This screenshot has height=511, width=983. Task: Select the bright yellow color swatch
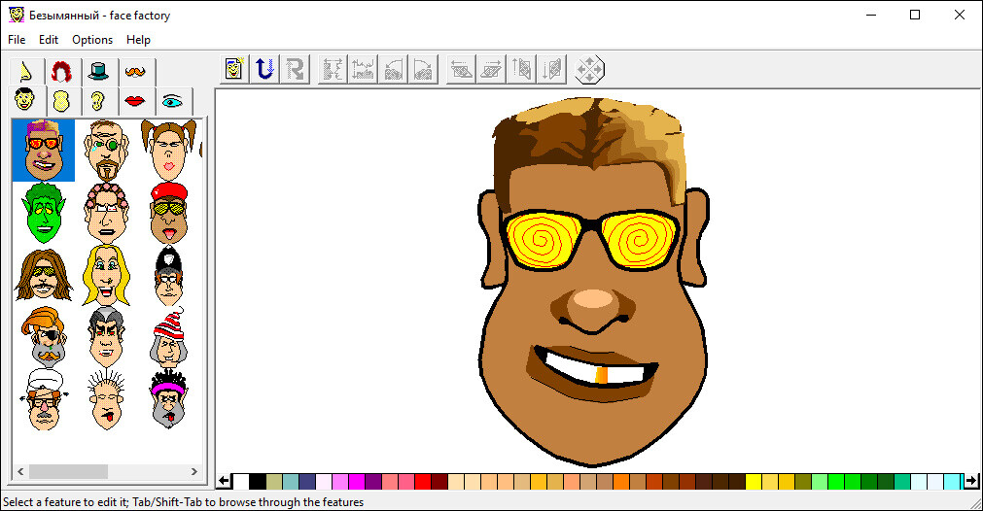coord(753,481)
